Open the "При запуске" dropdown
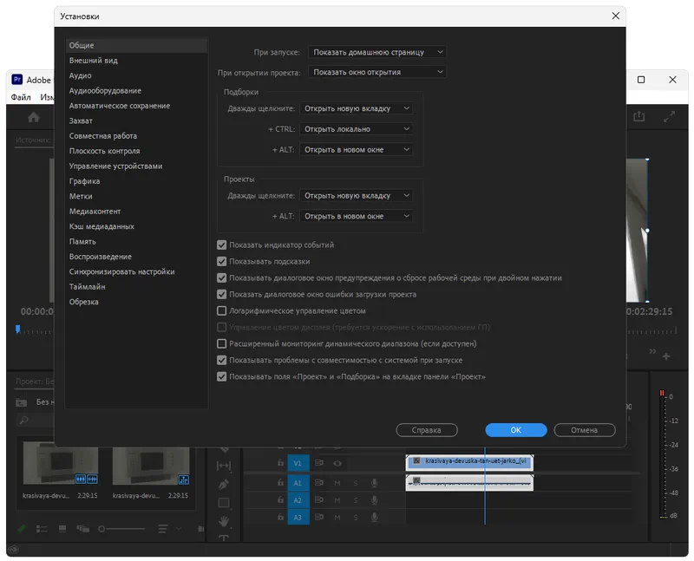 pos(376,52)
